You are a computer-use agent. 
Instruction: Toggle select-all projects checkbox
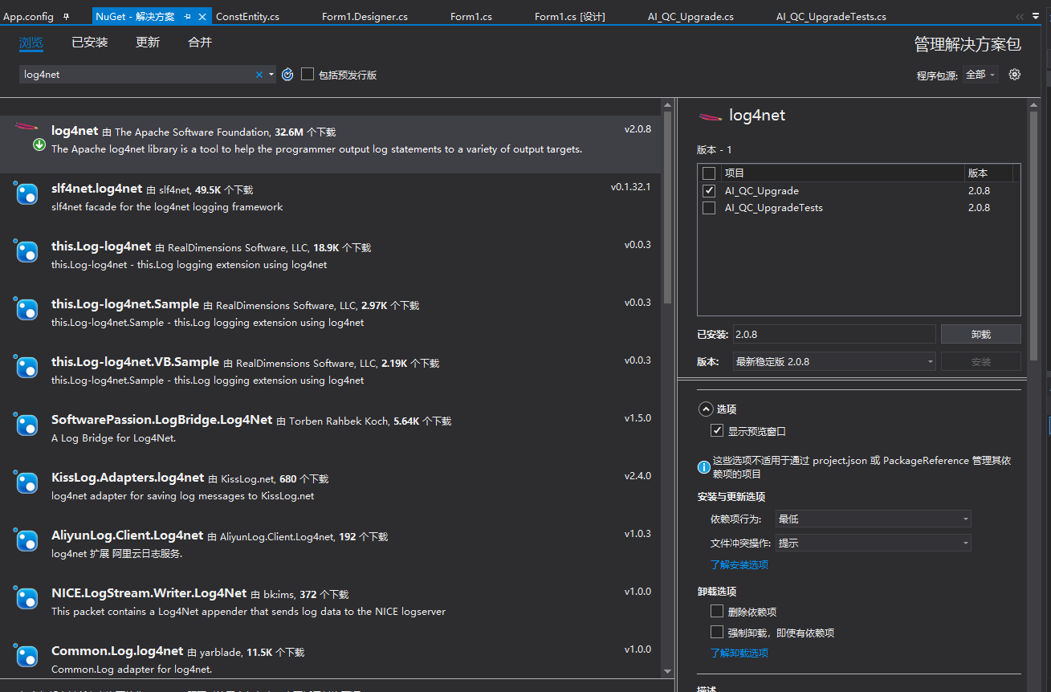pos(709,173)
